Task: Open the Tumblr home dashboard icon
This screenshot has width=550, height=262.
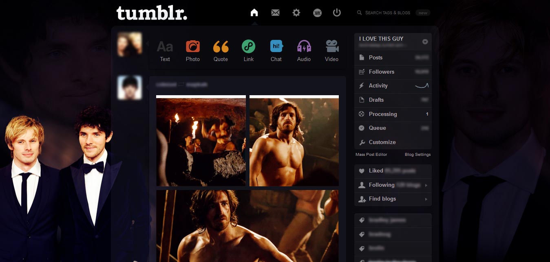Action: click(254, 13)
